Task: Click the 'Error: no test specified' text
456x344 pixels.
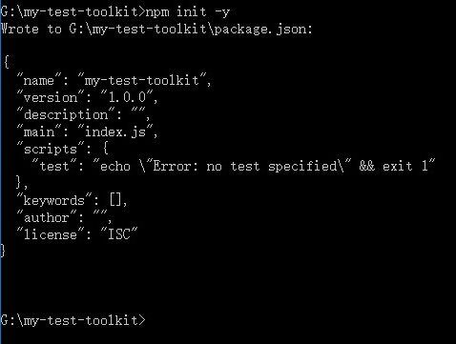Action: pyautogui.click(x=245, y=166)
